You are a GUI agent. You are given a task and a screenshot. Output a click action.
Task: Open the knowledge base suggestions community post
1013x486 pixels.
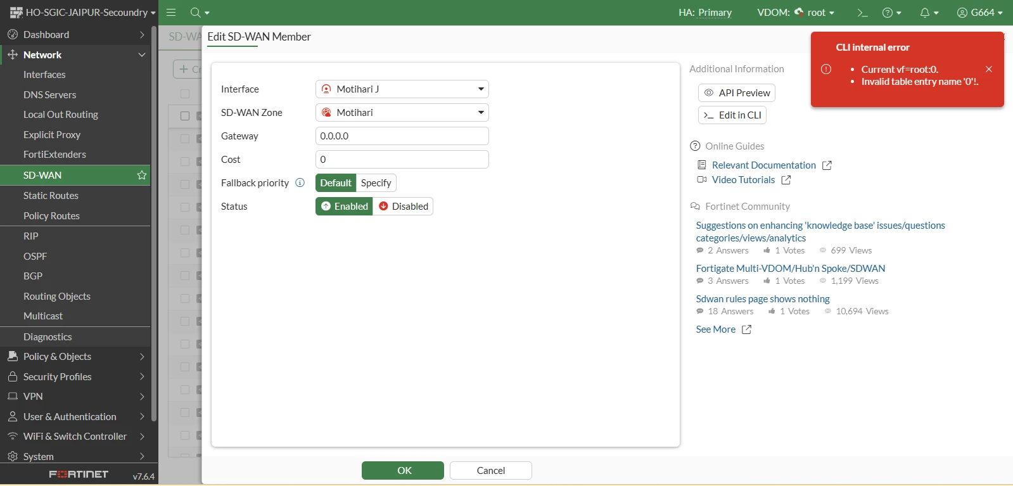pos(820,232)
